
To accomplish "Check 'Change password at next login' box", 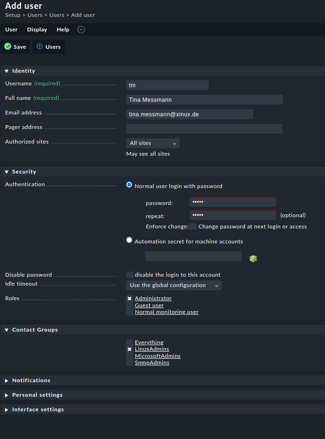I will tap(193, 227).
